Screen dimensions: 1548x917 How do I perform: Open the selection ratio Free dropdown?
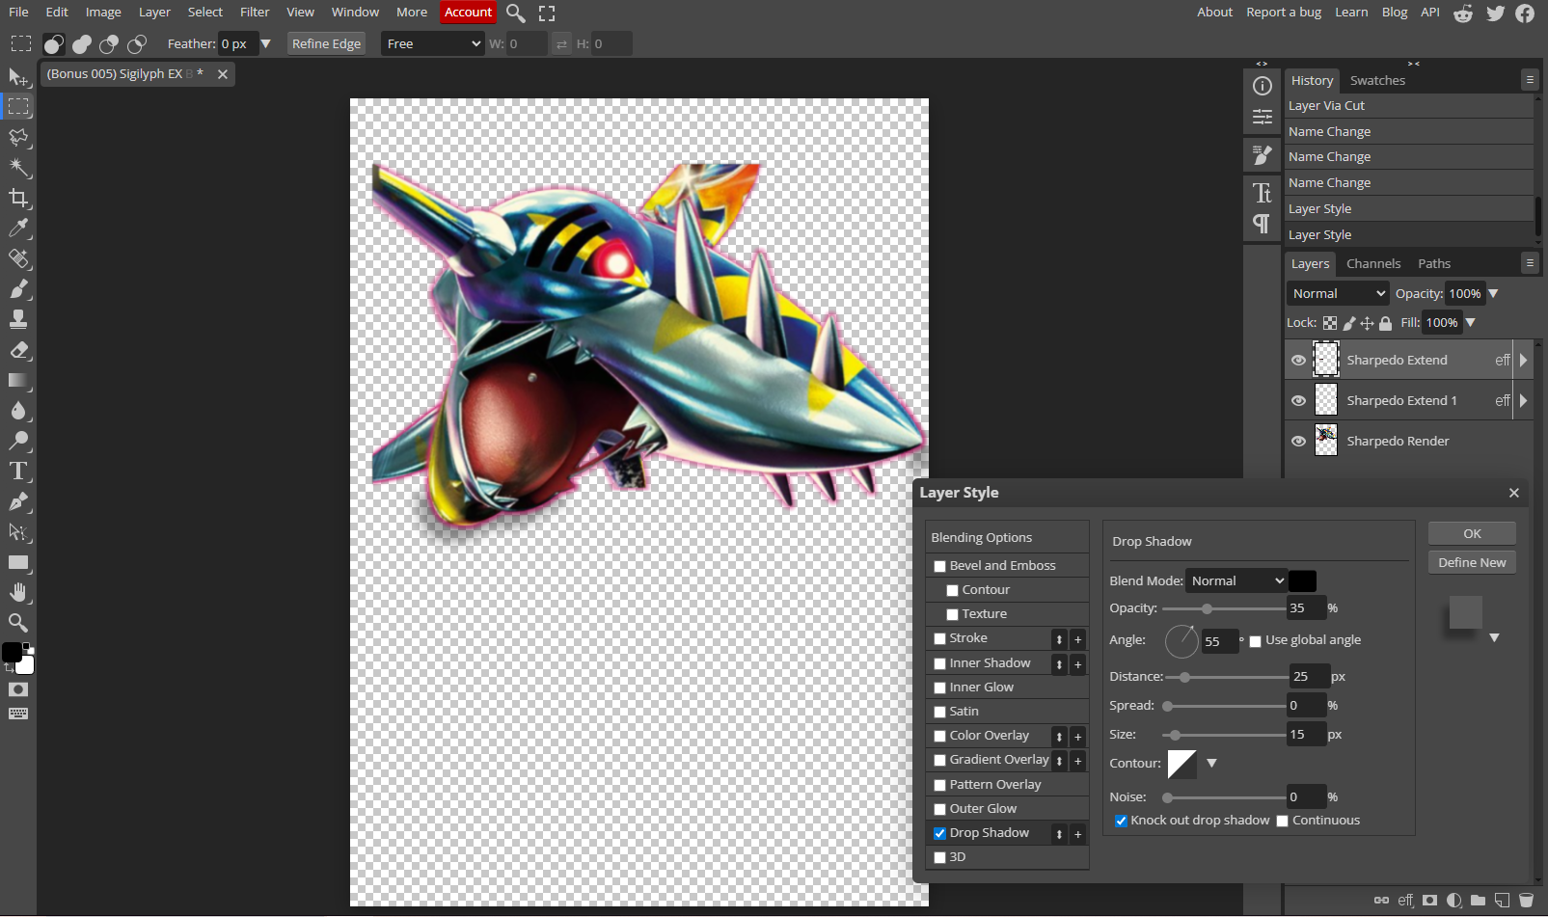pyautogui.click(x=433, y=44)
